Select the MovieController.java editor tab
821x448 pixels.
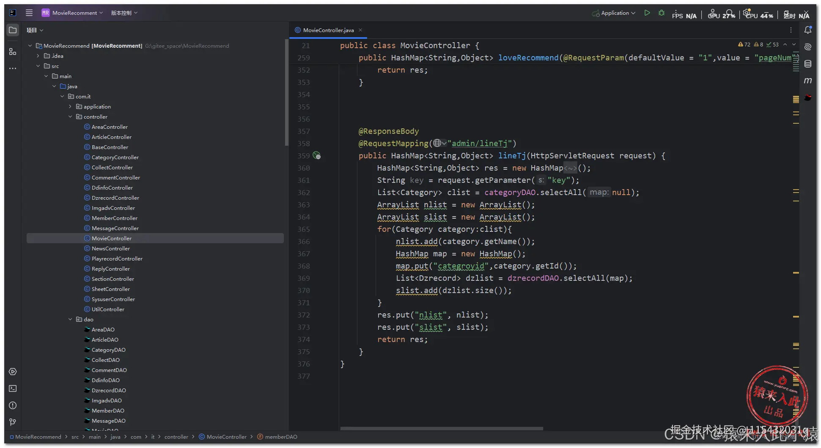pos(328,30)
